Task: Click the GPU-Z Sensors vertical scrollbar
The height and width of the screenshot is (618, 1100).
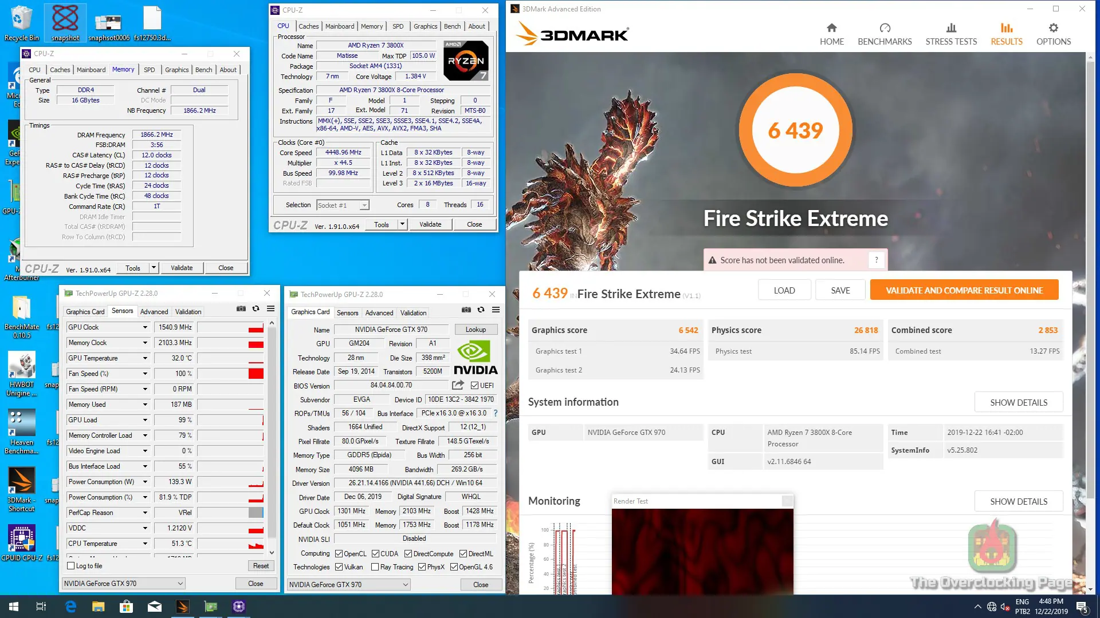Action: click(x=272, y=438)
